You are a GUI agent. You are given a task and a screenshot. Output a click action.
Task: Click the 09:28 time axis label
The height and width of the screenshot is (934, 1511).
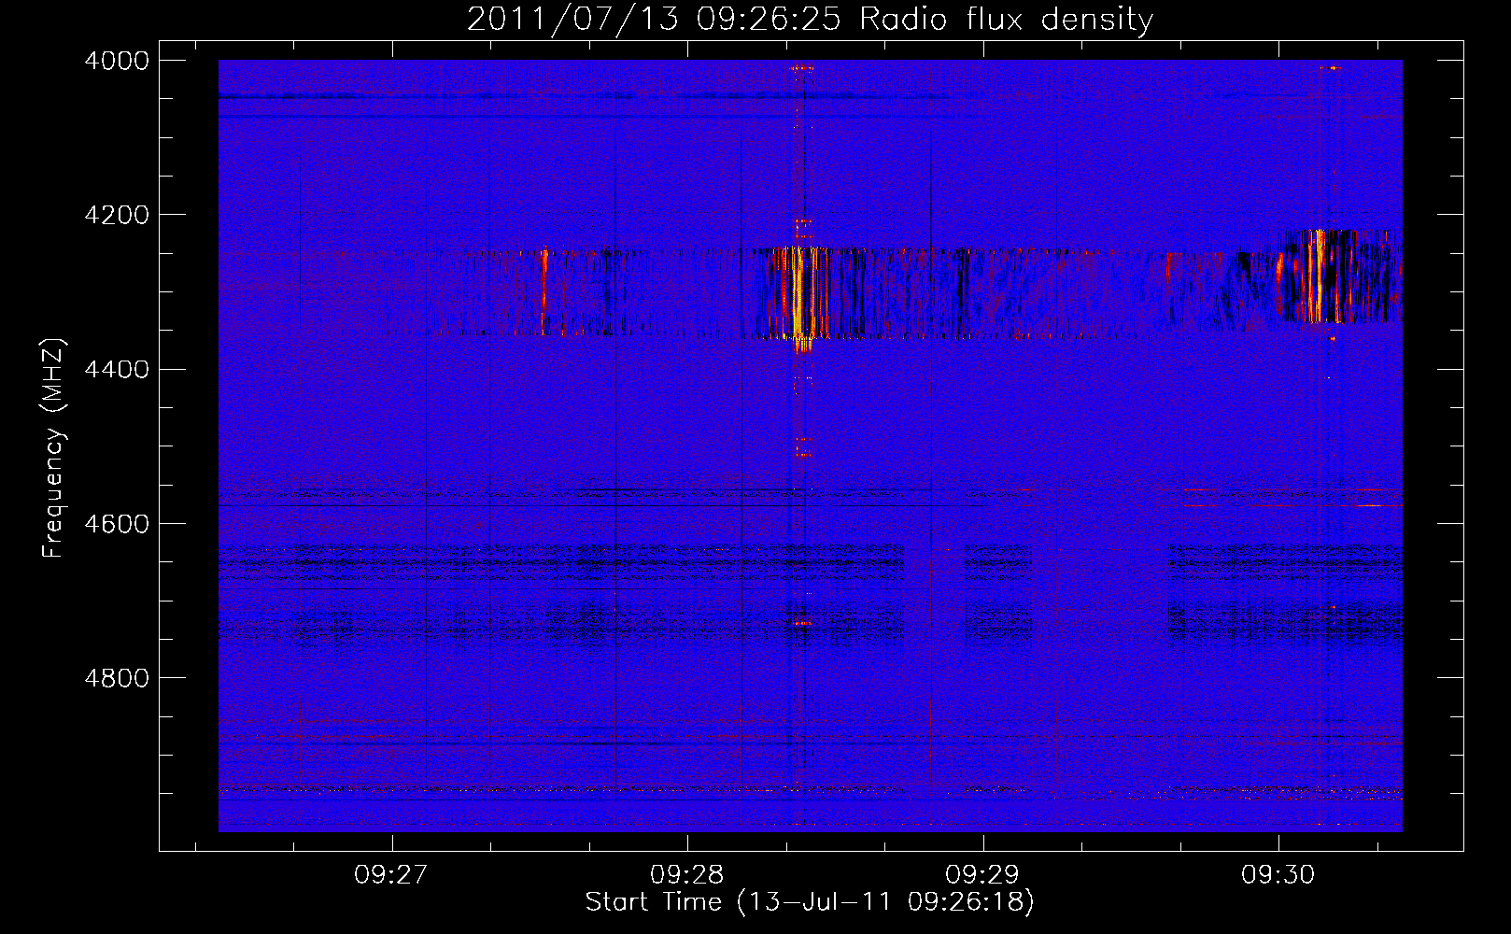point(686,875)
